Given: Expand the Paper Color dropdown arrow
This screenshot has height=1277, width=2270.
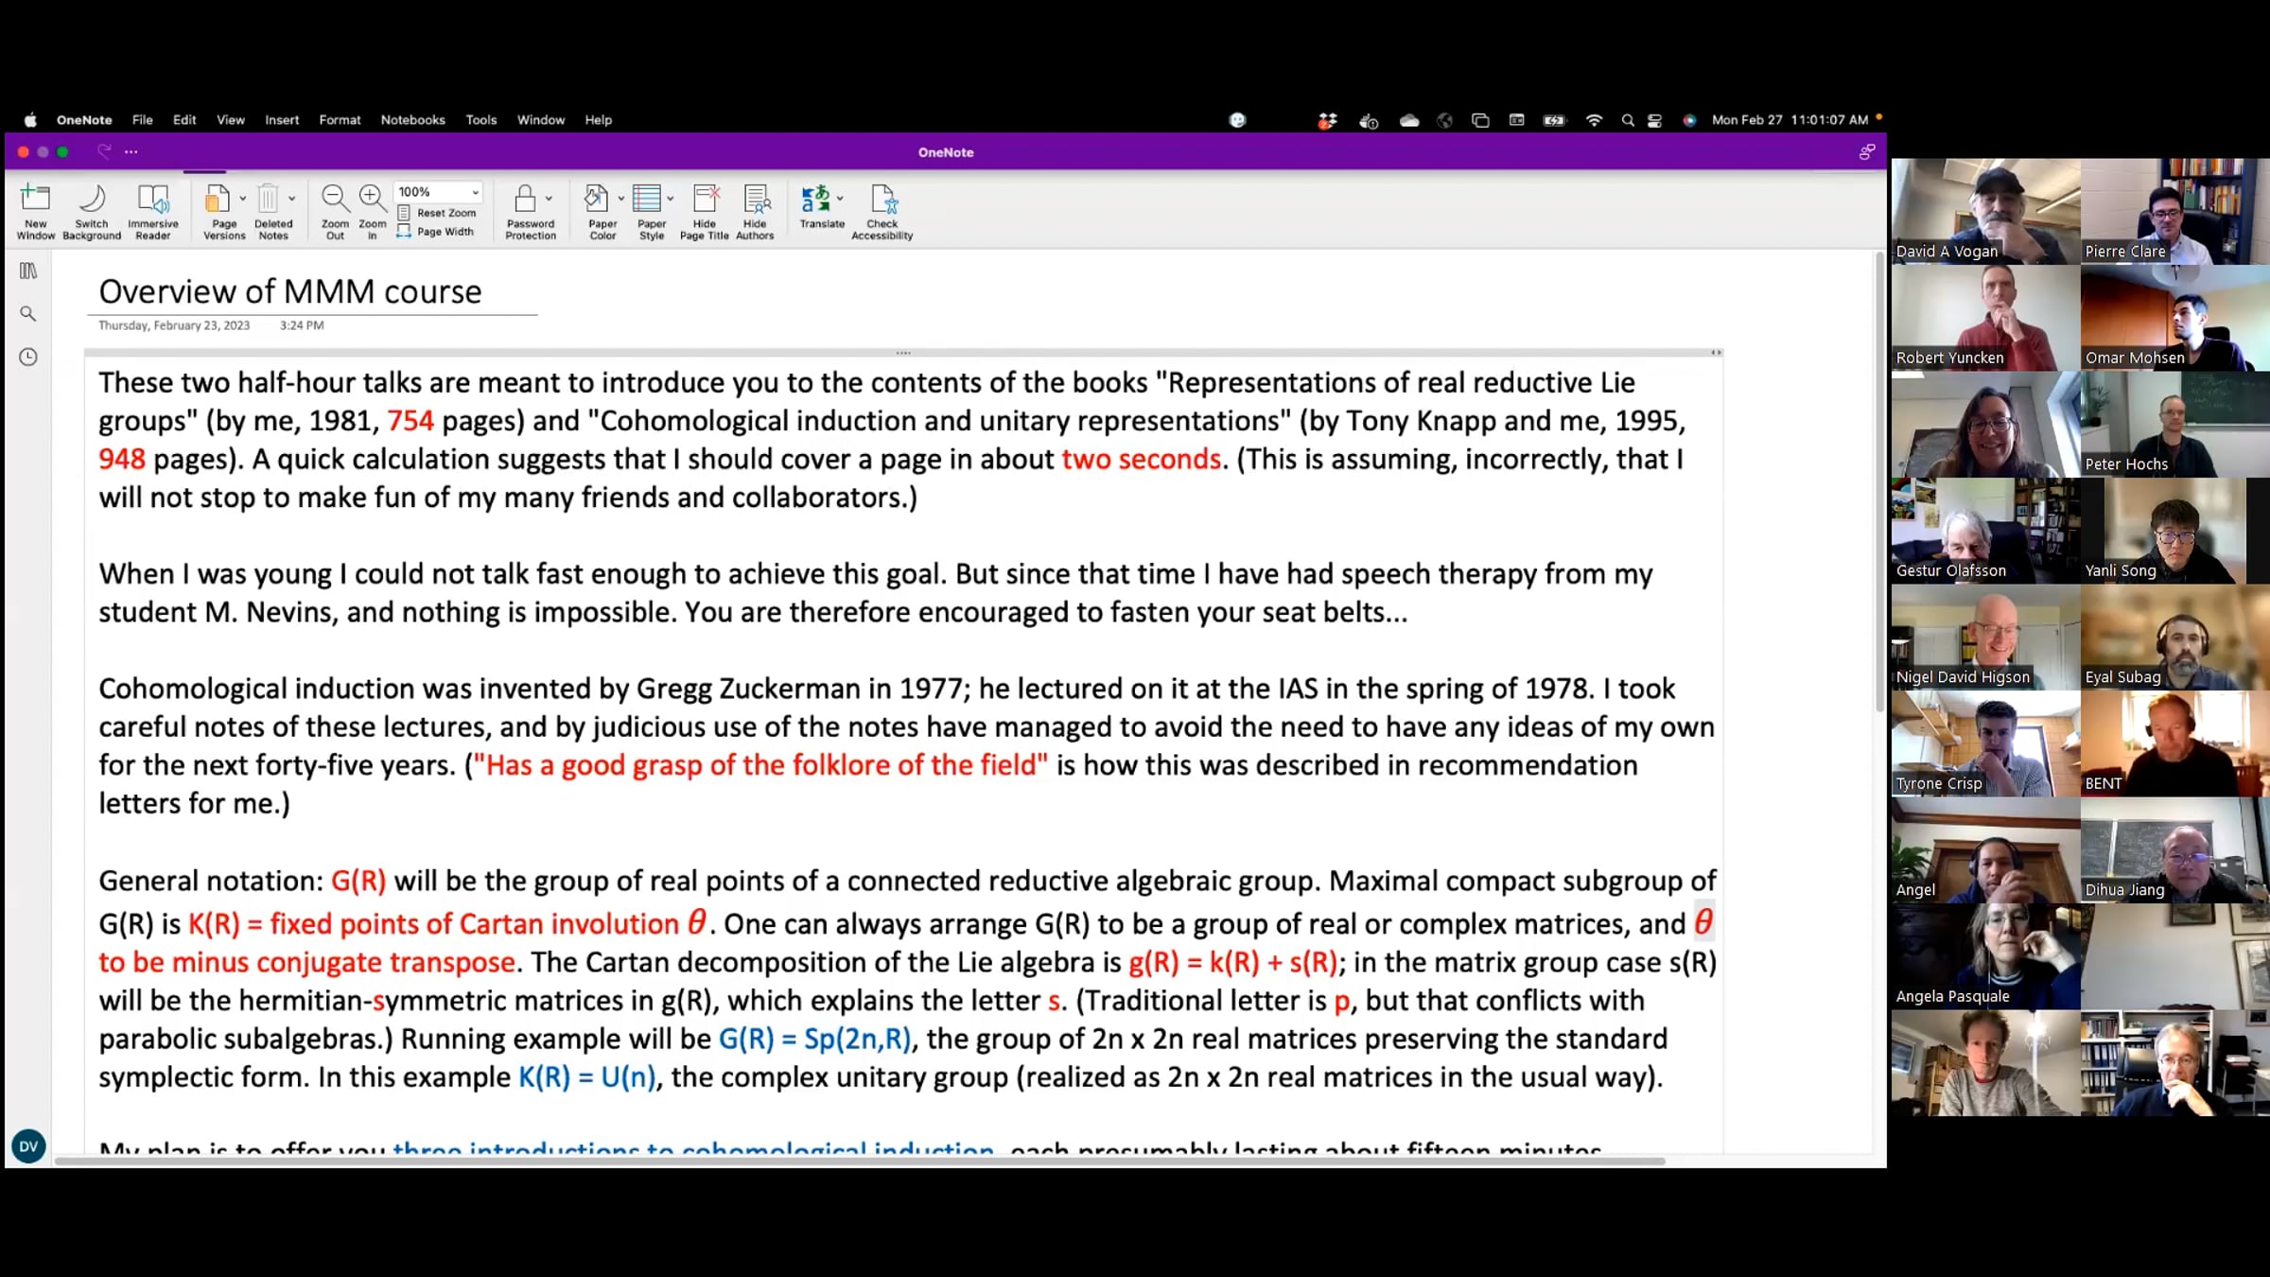Looking at the screenshot, I should tap(621, 199).
